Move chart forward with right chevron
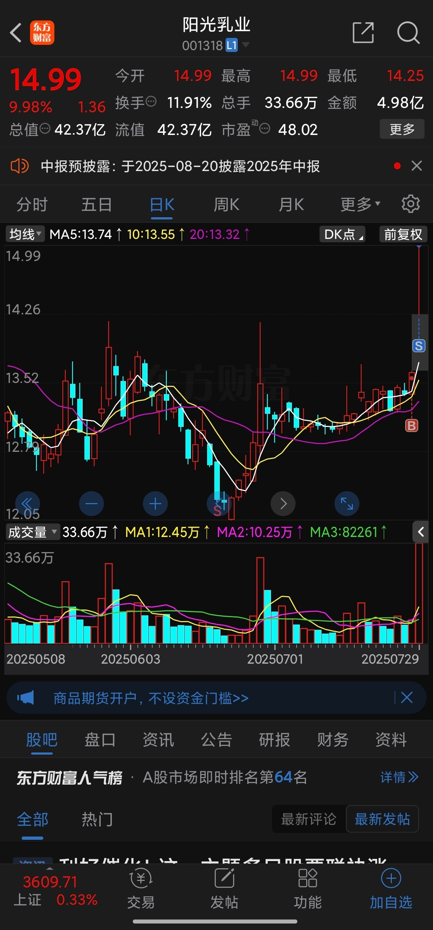 (283, 503)
